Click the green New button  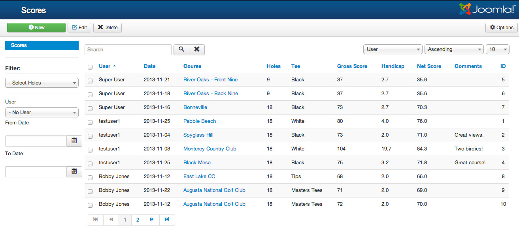click(x=36, y=27)
